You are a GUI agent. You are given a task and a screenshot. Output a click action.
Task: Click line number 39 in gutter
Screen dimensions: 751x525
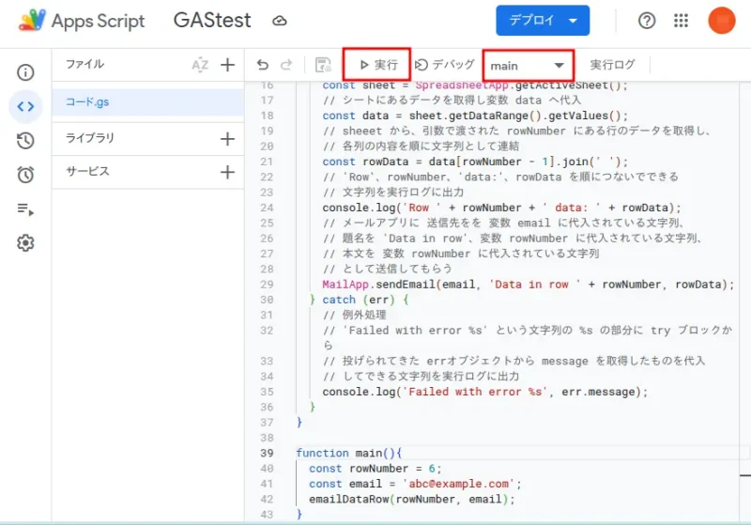267,453
